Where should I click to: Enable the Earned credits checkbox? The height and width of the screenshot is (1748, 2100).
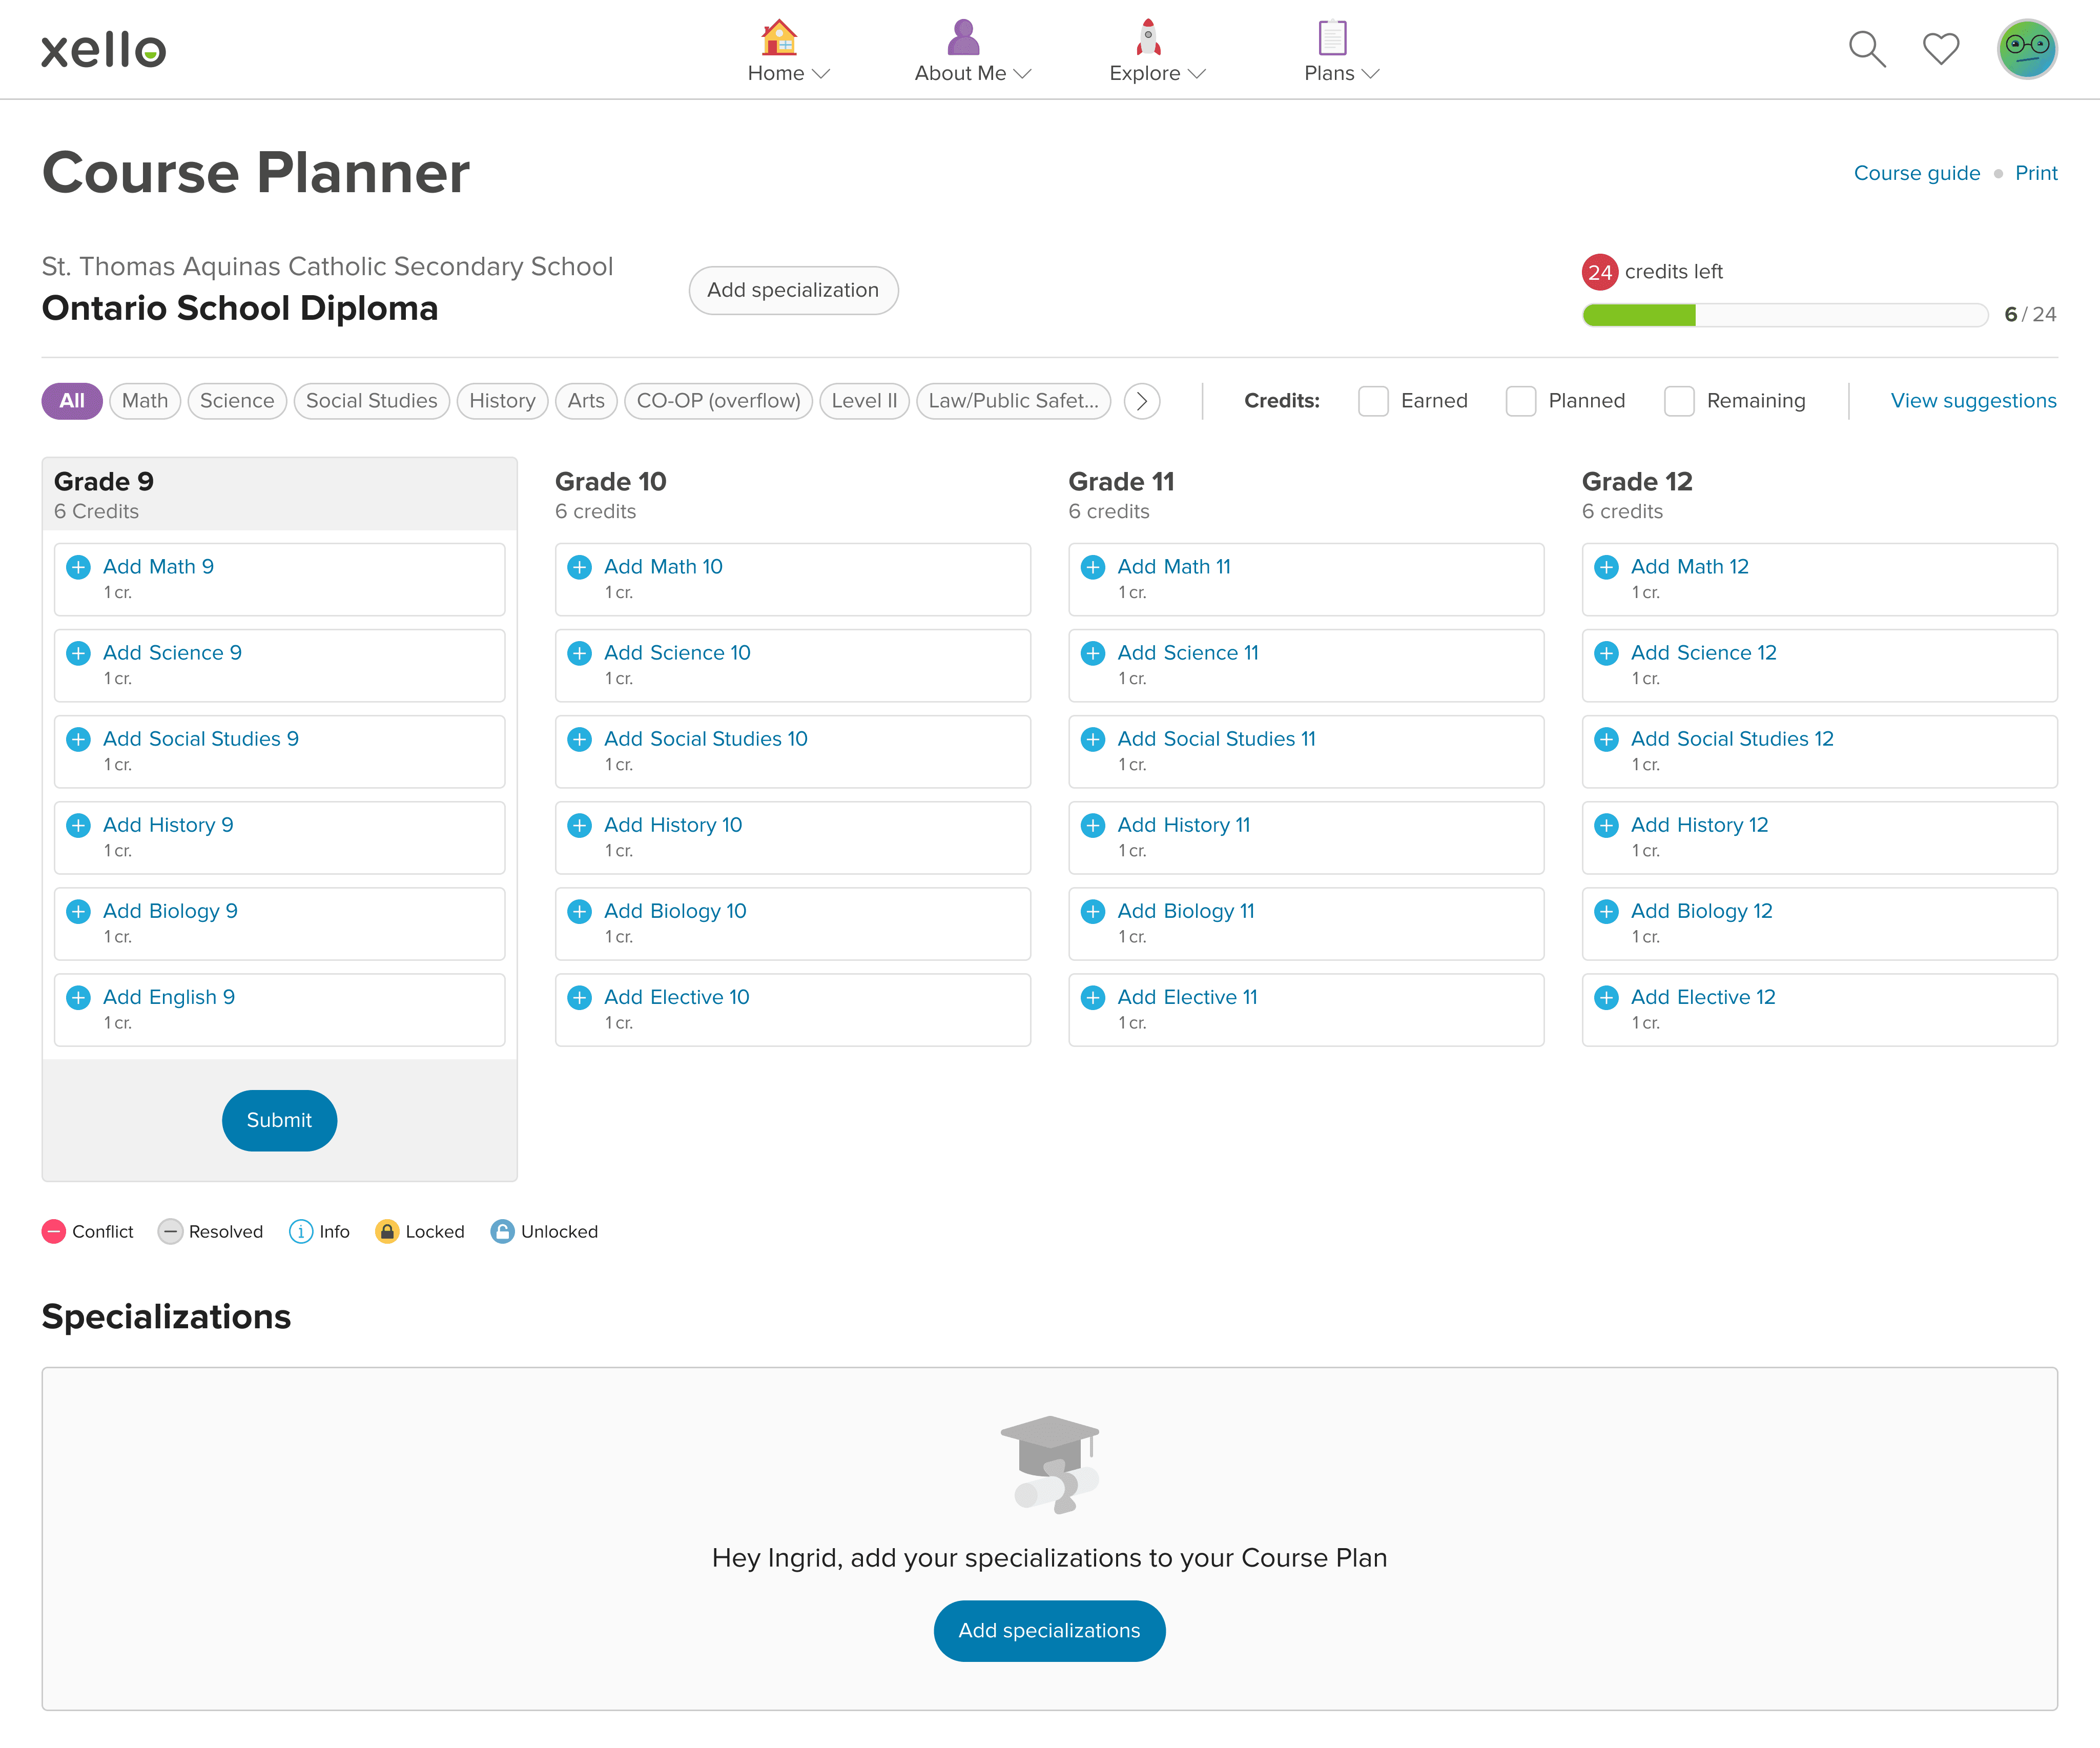1373,401
